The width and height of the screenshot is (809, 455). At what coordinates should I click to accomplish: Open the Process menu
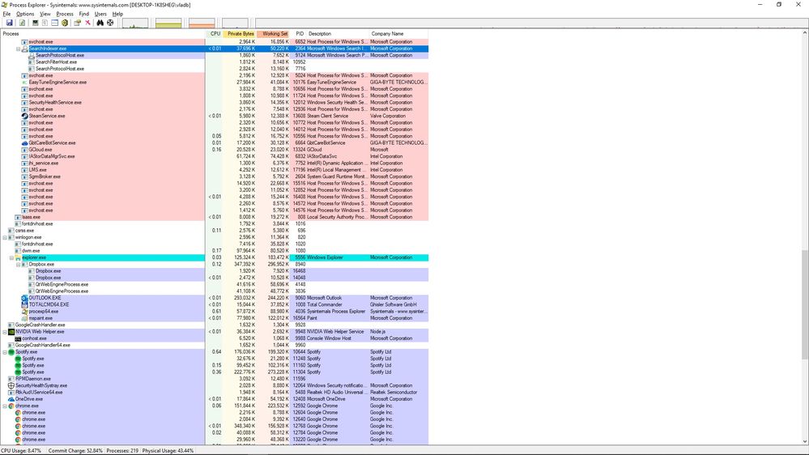coord(65,14)
